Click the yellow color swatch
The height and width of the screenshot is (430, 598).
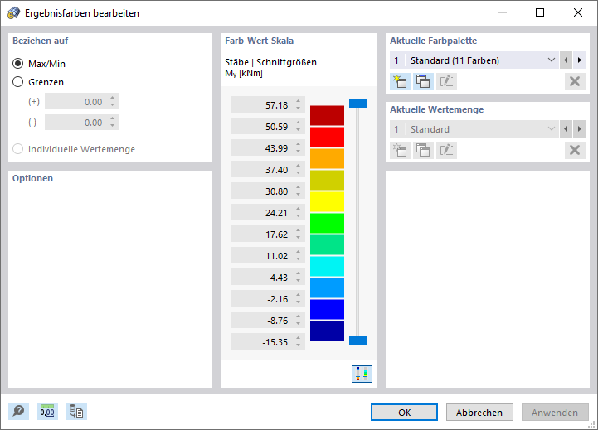[x=327, y=201]
